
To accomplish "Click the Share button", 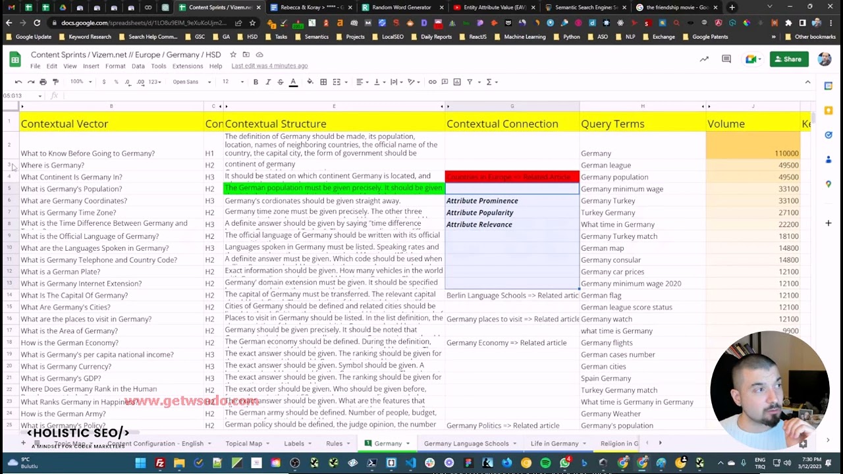I will [789, 59].
